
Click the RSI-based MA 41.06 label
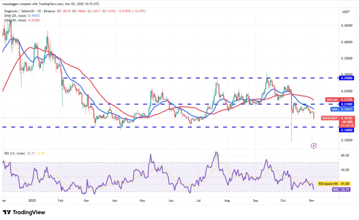[x=334, y=184]
